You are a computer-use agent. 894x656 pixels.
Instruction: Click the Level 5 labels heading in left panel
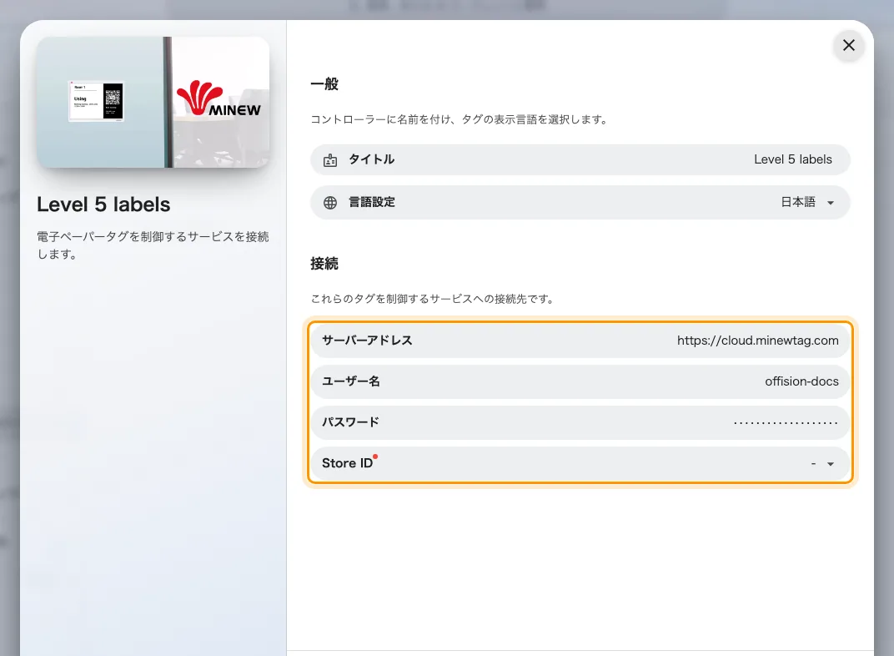103,204
